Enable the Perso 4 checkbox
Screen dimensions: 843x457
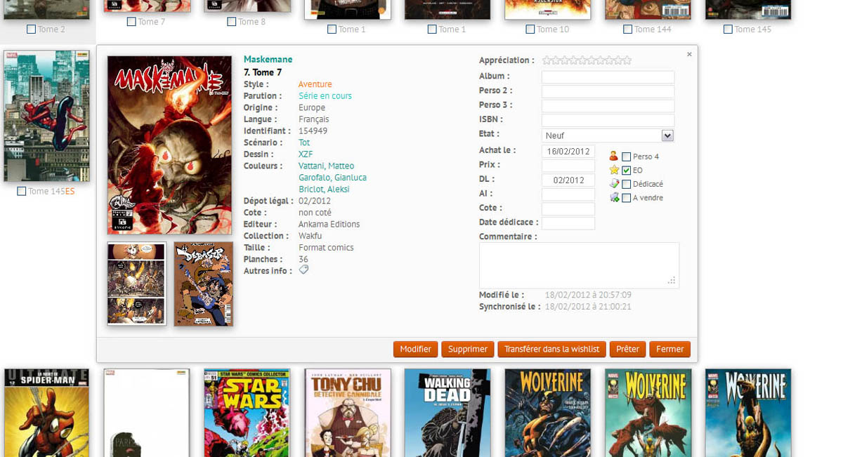point(627,157)
